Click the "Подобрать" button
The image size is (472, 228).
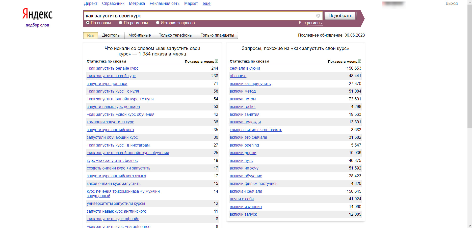340,16
